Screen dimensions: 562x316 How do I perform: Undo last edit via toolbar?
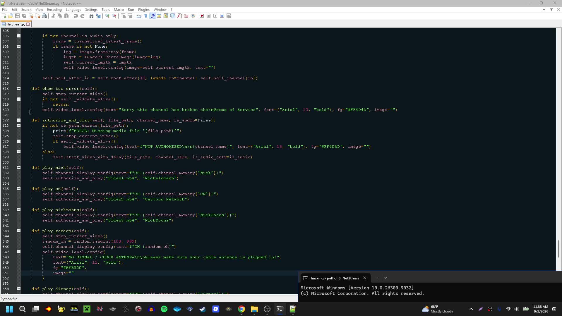pos(76,16)
